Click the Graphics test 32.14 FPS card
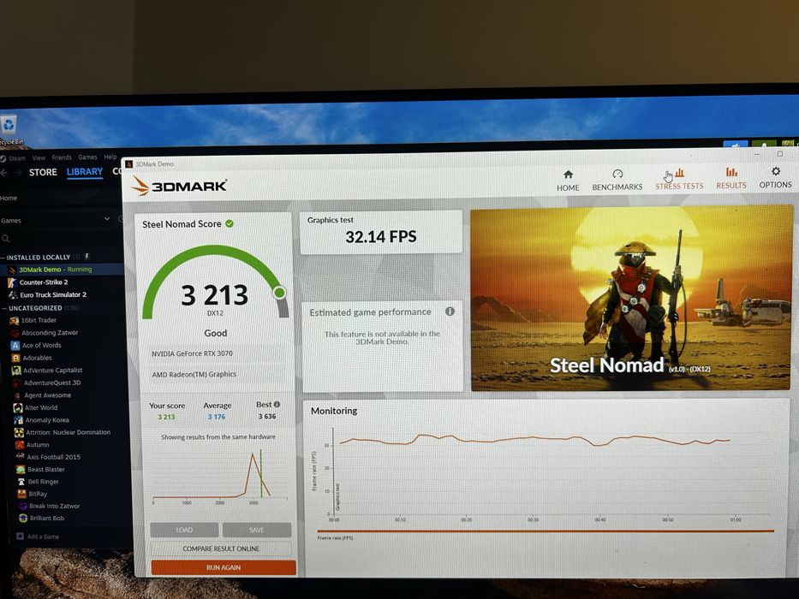 pos(380,232)
